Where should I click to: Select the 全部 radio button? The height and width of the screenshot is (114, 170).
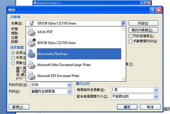click(x=13, y=53)
